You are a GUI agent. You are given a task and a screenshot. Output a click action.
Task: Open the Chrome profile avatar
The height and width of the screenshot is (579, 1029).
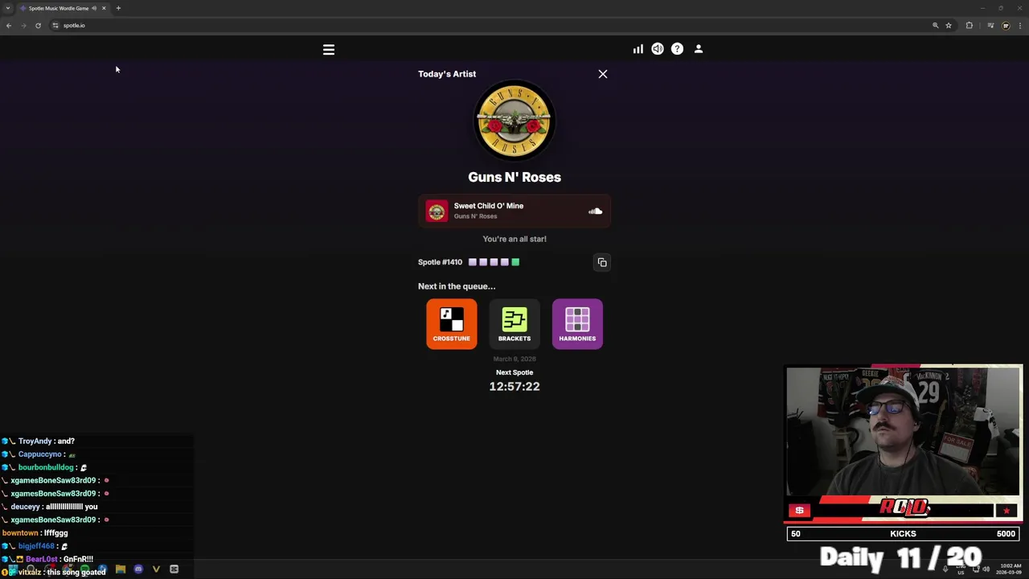(x=1006, y=26)
